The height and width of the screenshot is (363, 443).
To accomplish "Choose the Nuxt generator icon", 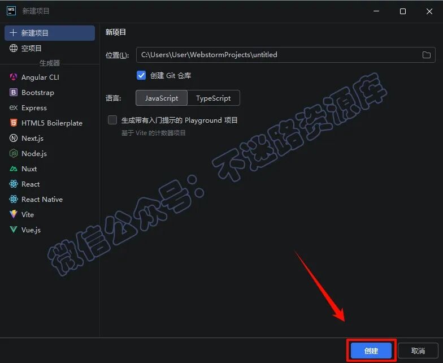I will click(x=14, y=168).
